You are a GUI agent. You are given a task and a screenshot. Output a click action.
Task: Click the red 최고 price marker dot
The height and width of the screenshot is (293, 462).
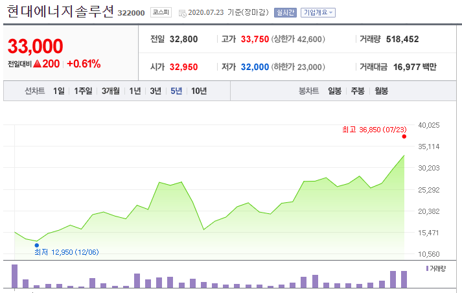coord(404,137)
